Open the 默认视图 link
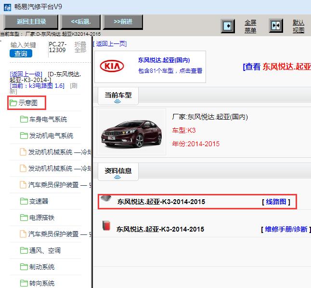Screen dimensions: 311x288 tap(298, 26)
